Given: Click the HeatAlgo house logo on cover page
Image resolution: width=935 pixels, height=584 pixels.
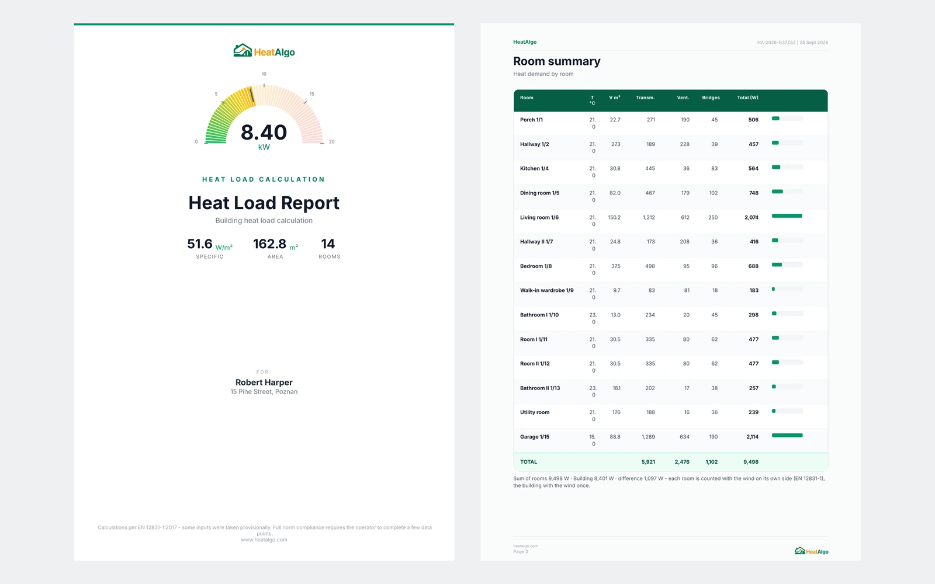Looking at the screenshot, I should (x=264, y=51).
